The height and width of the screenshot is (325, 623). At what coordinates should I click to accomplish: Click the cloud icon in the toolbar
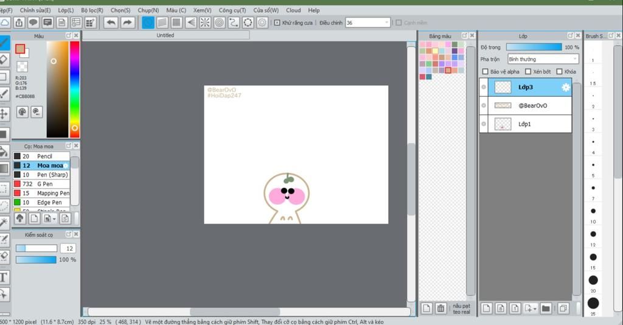(x=5, y=23)
